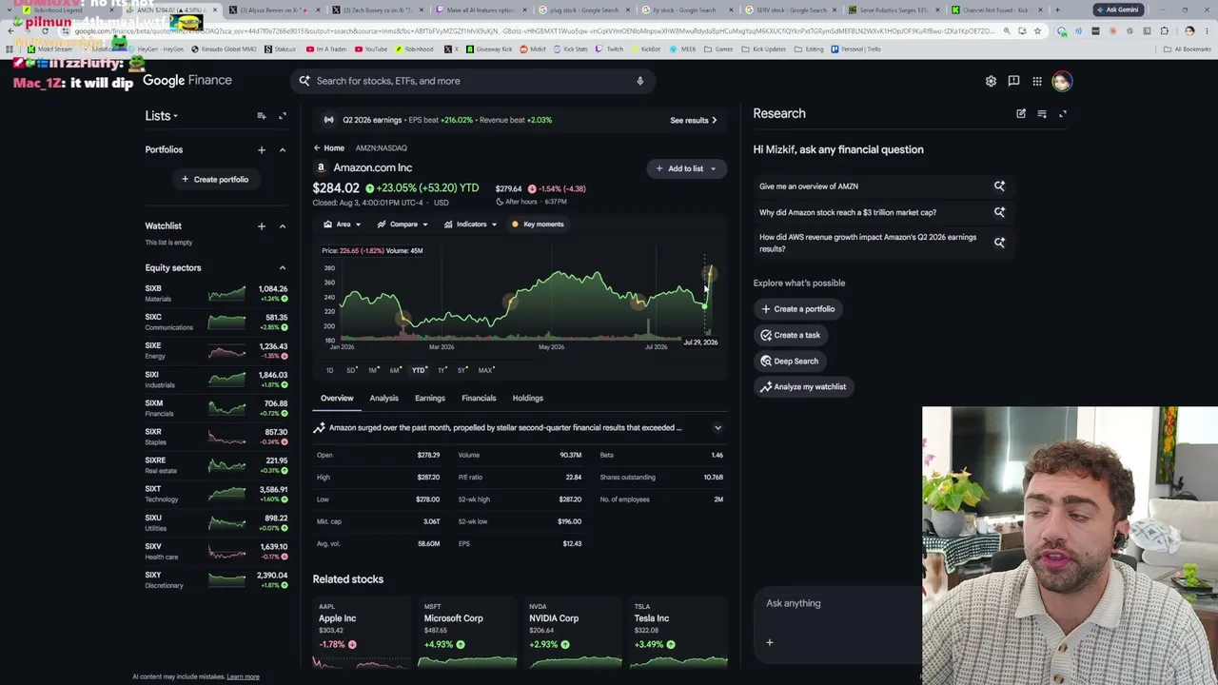The height and width of the screenshot is (685, 1218).
Task: Click the AI sparkle icon next to the Amazon summary
Action: [x=320, y=428]
